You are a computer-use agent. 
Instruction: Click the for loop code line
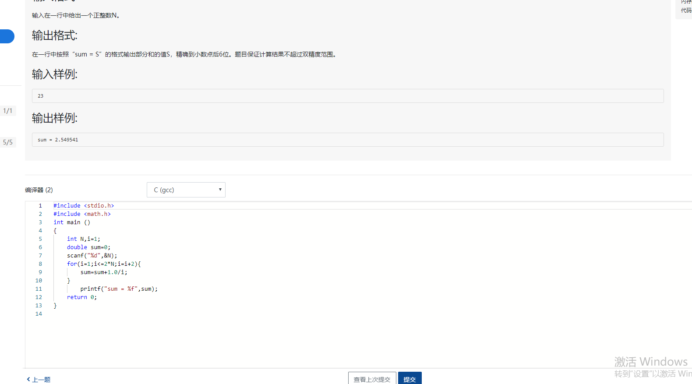pos(104,264)
